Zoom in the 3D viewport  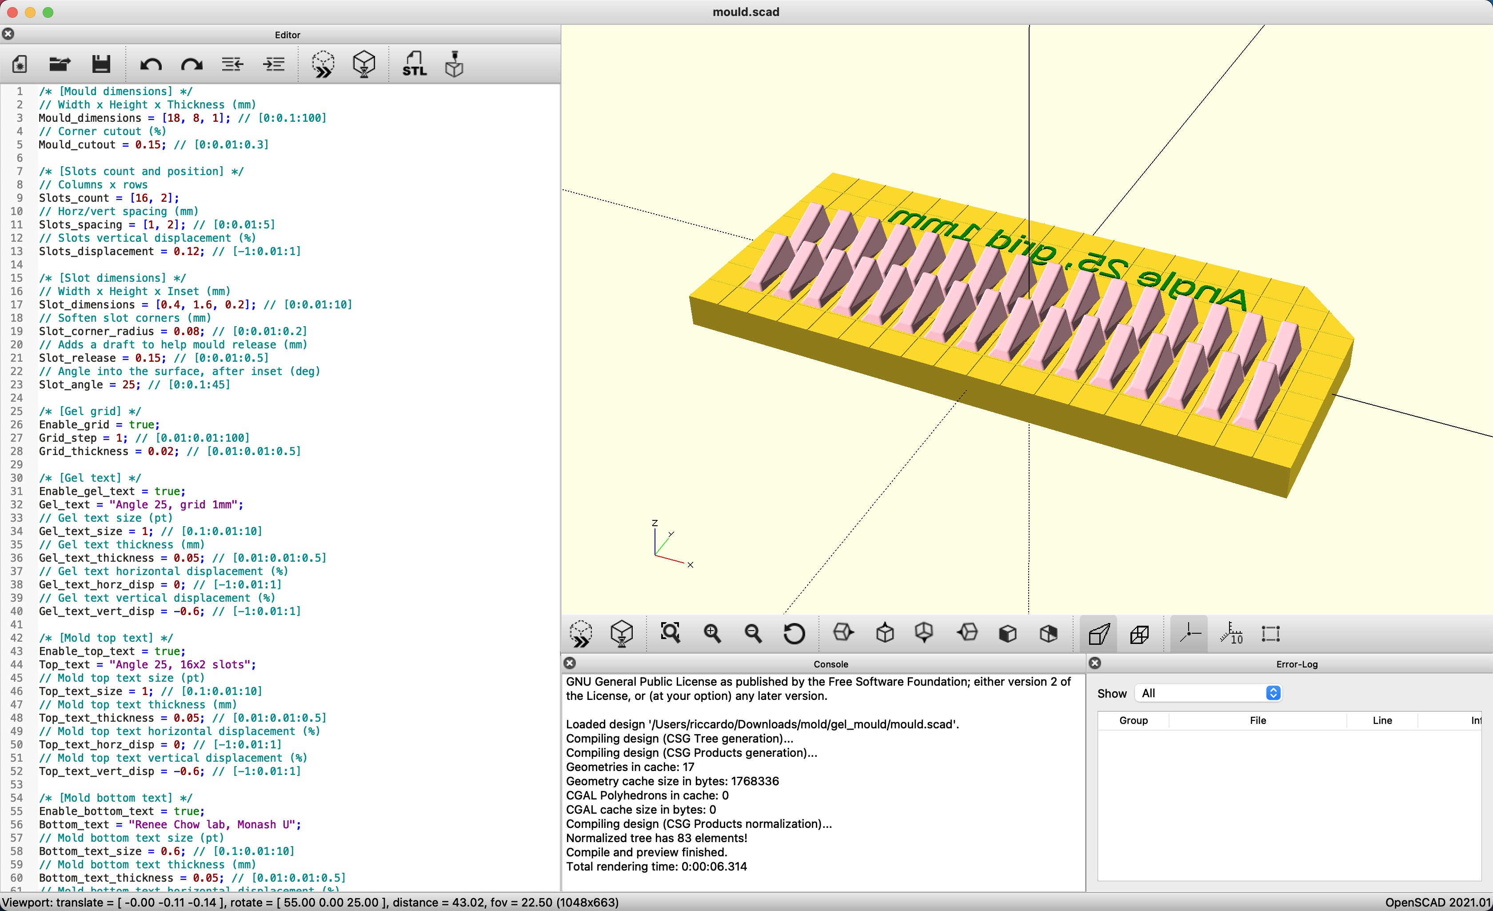pos(712,633)
